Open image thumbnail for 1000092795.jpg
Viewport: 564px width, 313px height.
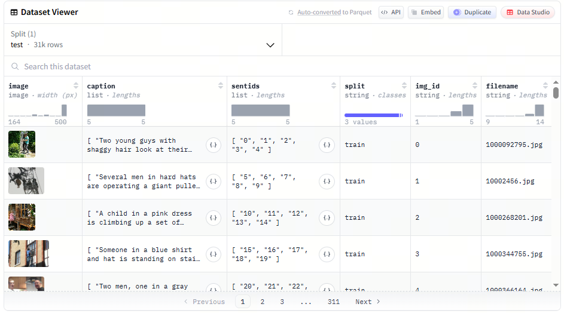coord(22,145)
